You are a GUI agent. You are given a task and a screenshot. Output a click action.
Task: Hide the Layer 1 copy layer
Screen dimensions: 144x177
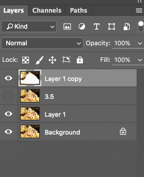(x=8, y=78)
